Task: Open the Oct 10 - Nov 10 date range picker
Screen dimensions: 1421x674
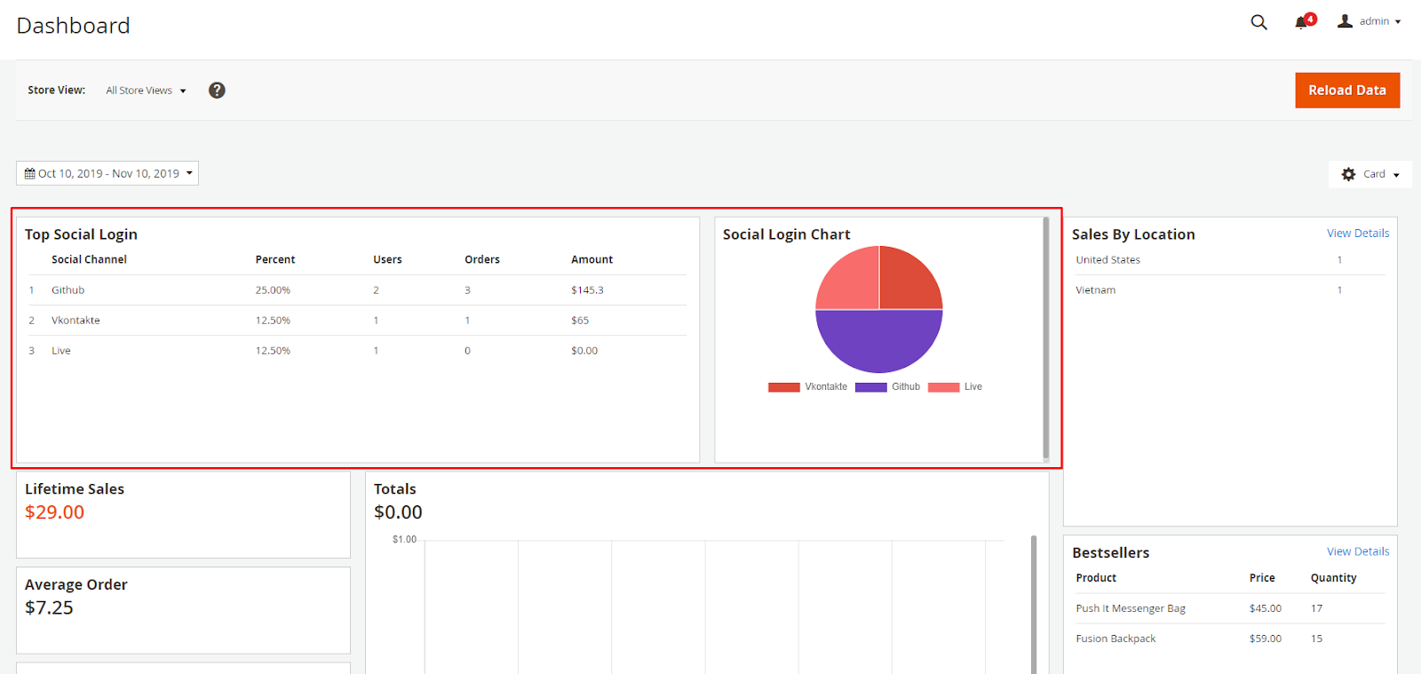Action: [107, 173]
